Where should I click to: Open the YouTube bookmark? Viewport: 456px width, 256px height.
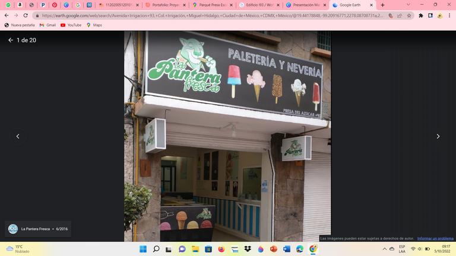(x=71, y=25)
